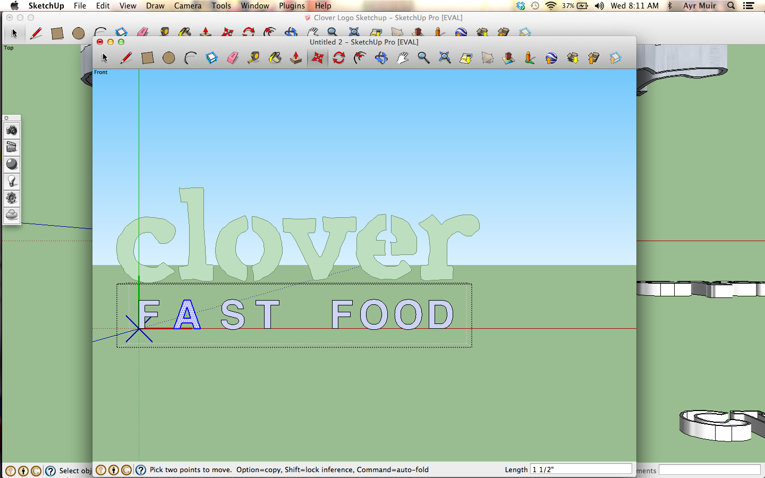Click the help question mark in Untitled 2 status bar
The image size is (765, 478).
141,470
